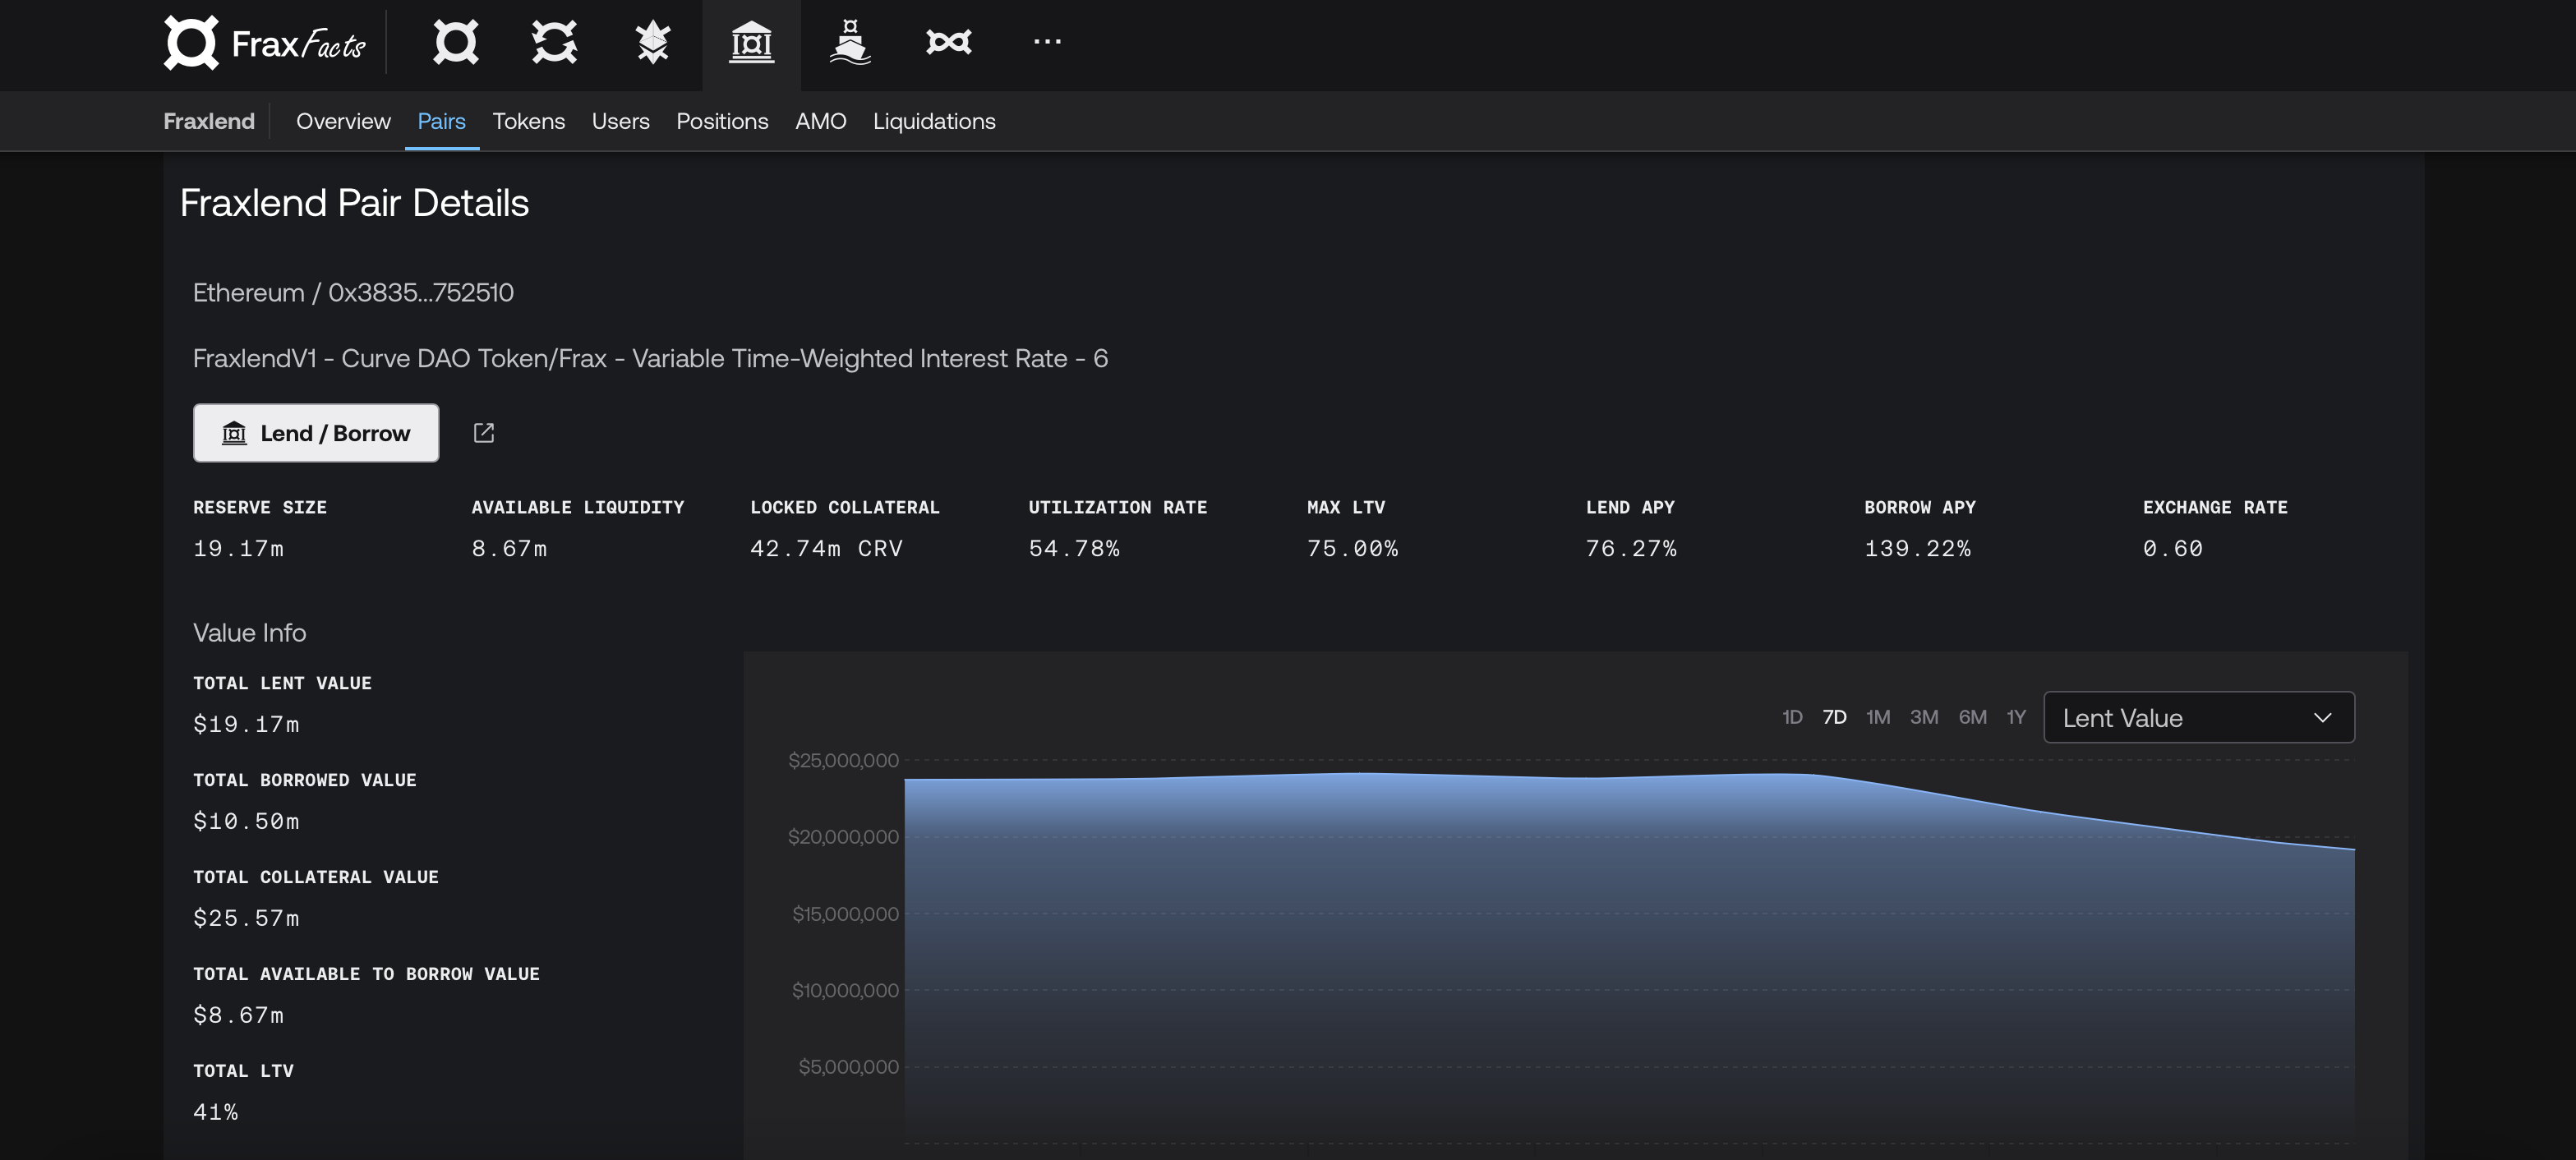Select the 6M chart time range

[x=1972, y=717]
